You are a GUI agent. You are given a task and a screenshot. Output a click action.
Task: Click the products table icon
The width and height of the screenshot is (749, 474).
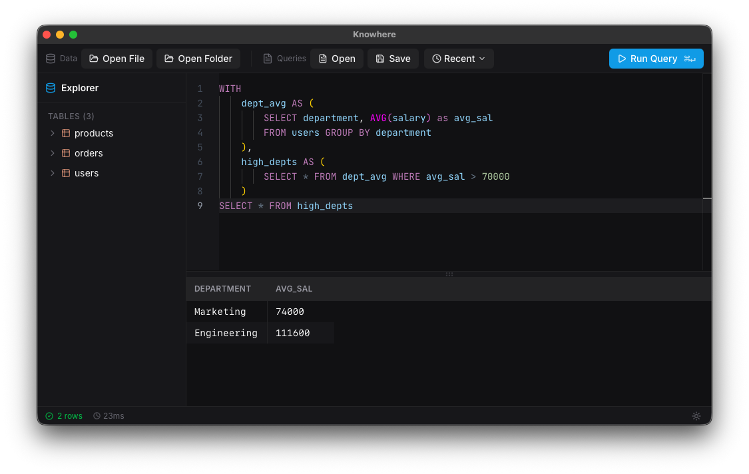click(x=65, y=132)
